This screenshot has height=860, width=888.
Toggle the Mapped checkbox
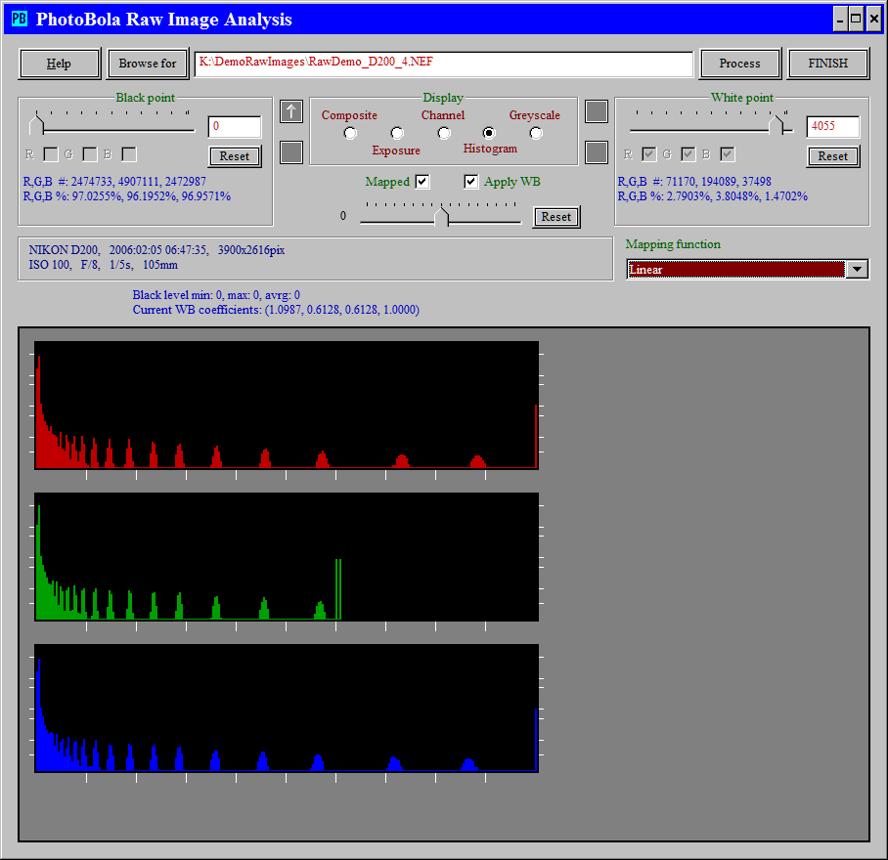(422, 182)
